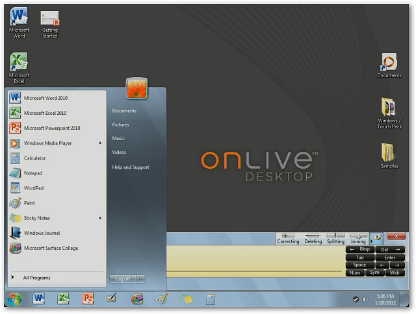
Task: Open Videos link in Start menu
Action: click(x=119, y=152)
